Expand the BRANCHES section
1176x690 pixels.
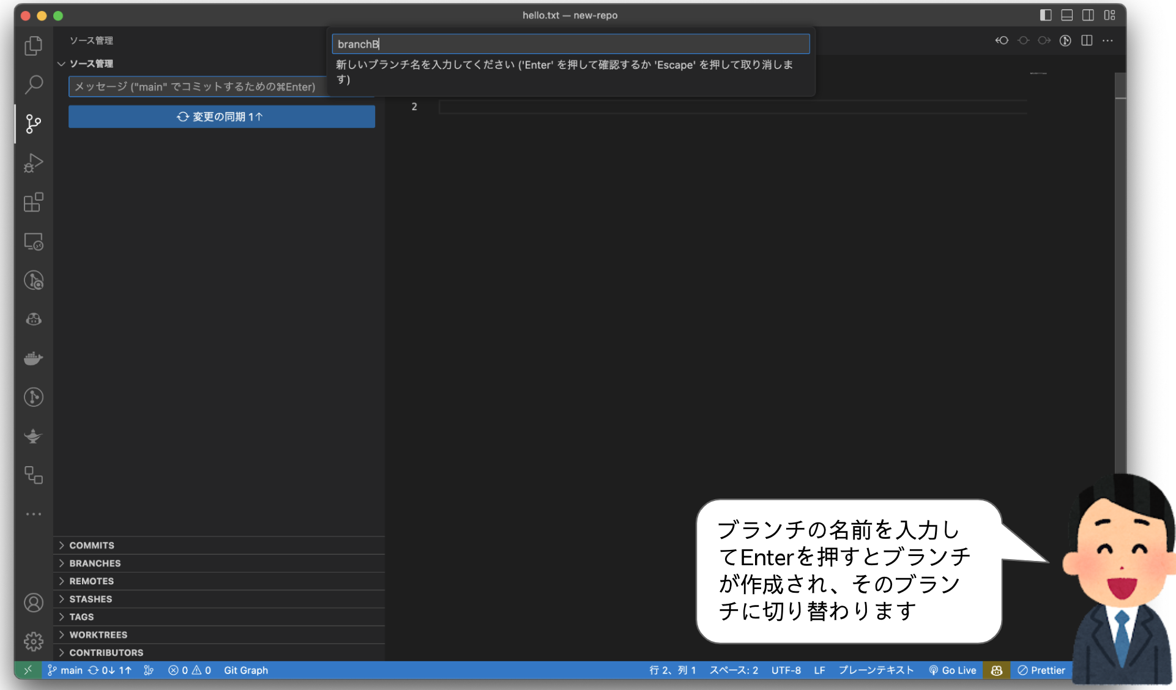[94, 563]
